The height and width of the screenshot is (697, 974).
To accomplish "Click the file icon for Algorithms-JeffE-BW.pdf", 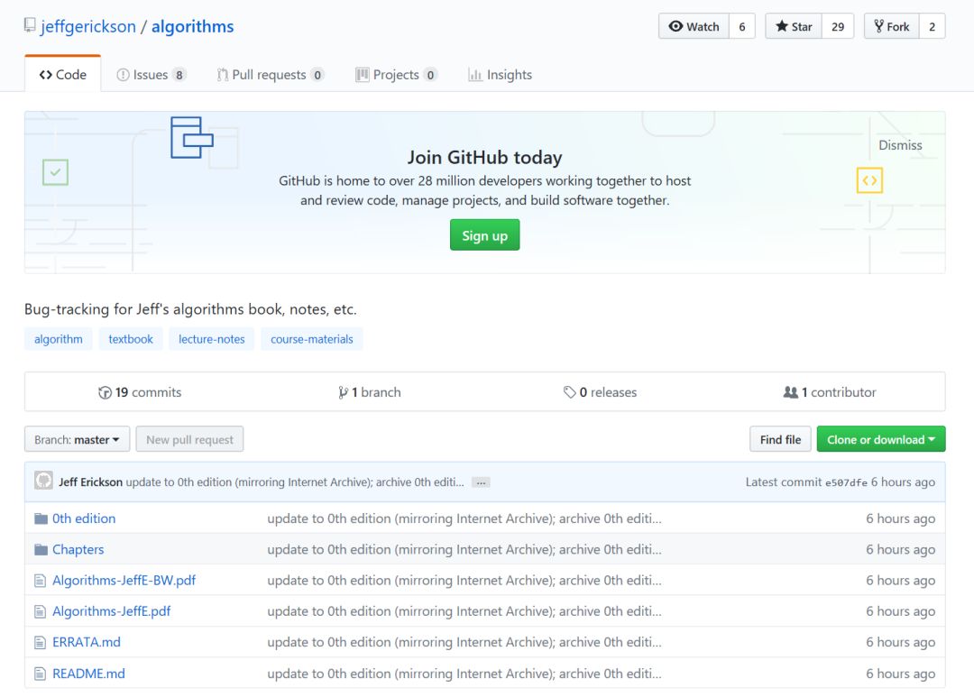I will coord(41,580).
